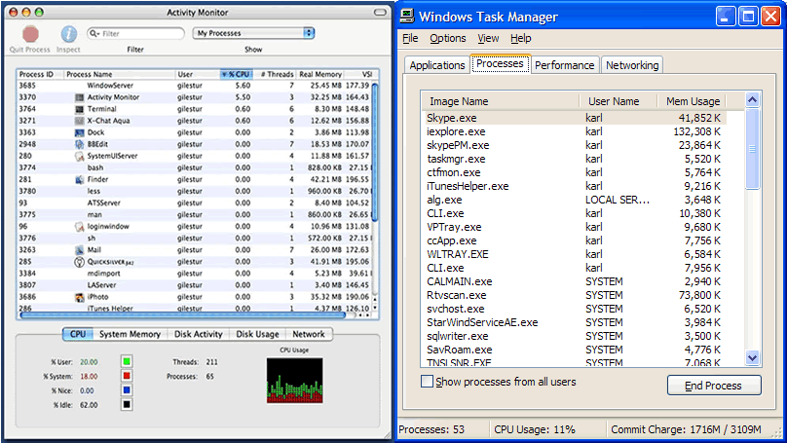Screen dimensions: 787x443
Task: Sort by the Real Memory column
Action: (x=320, y=74)
